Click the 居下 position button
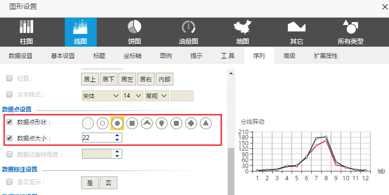 [x=109, y=79]
